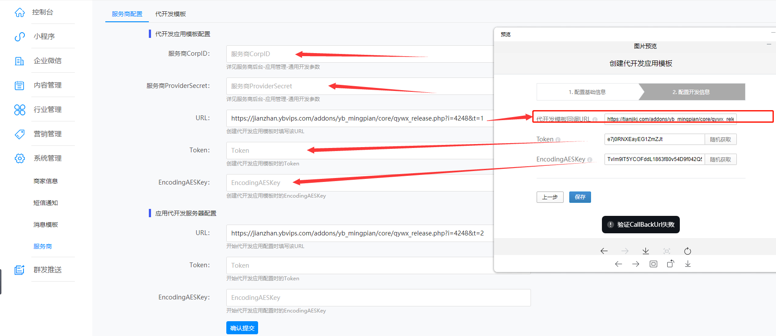Click the EncodingAESKey value starting TvIm9IT5
776x336 pixels.
click(x=655, y=159)
